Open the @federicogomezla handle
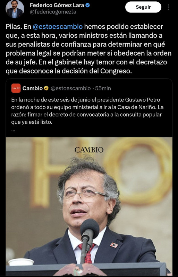Viewport: 178px width, 277px height. click(53, 12)
